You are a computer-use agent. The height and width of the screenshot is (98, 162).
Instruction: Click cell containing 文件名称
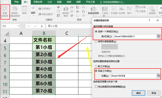coord(44,40)
